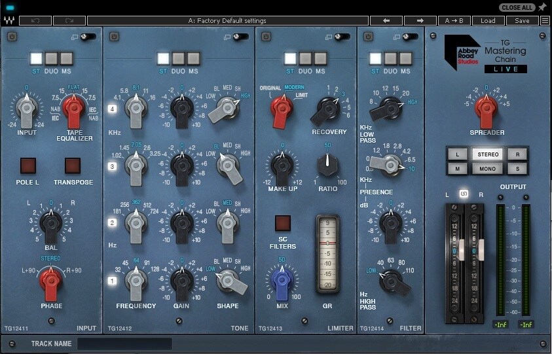Select the L monitor button

[457, 154]
